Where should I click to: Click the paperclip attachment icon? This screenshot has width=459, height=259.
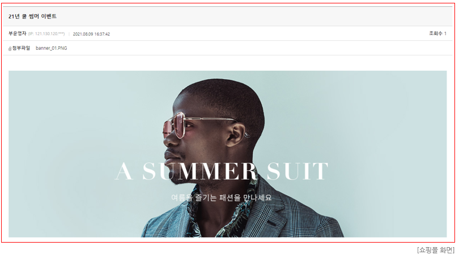10,49
